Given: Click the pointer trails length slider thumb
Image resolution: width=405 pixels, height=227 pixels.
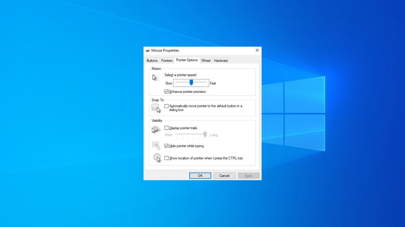Looking at the screenshot, I should coord(205,134).
